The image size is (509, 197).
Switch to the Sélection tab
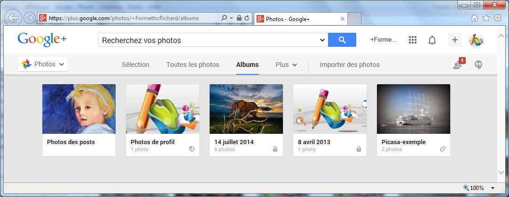(x=135, y=65)
